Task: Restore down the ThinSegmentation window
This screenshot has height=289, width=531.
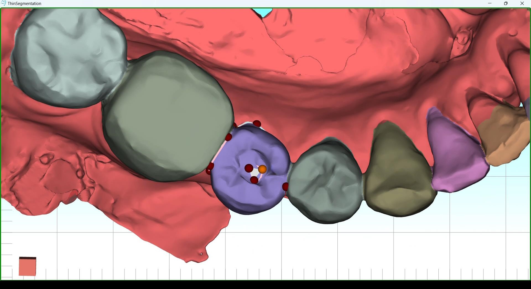Action: 506,3
